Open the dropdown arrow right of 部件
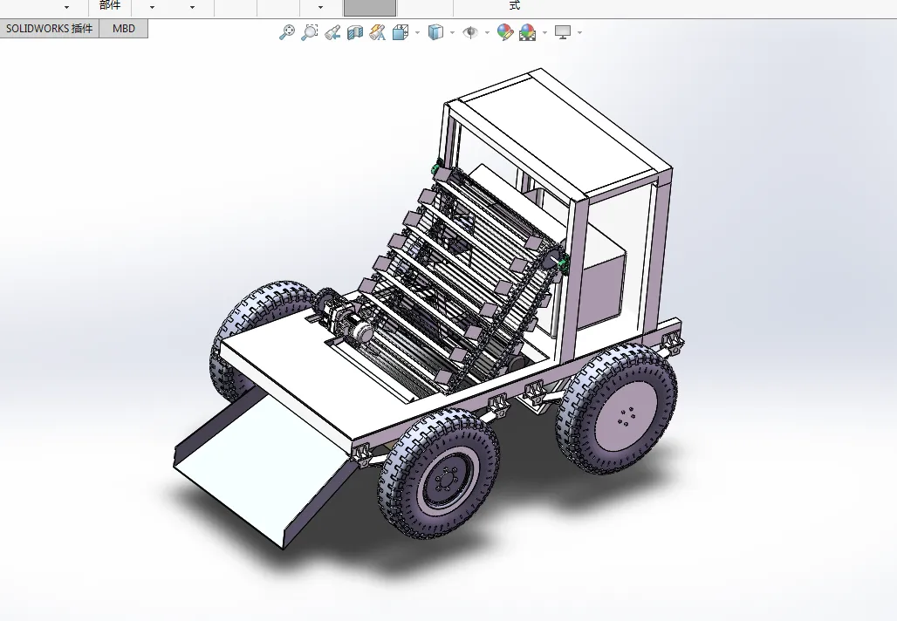Viewport: 897px width, 621px height. click(152, 7)
